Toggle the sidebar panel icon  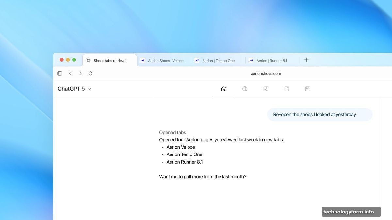60,73
